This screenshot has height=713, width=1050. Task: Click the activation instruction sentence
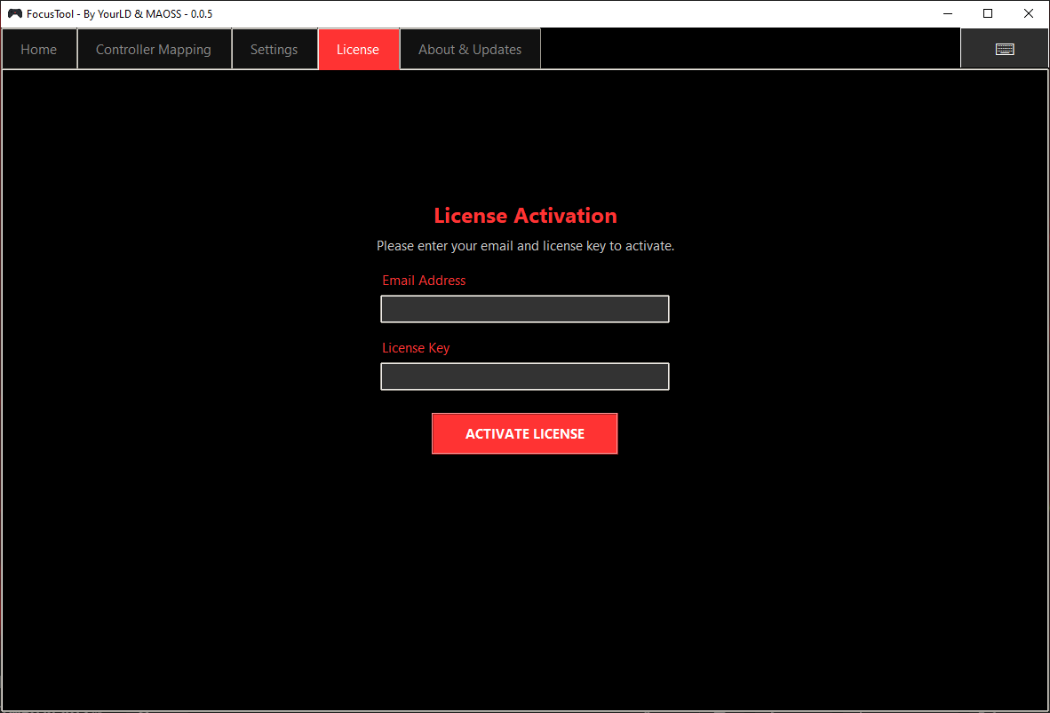coord(524,246)
